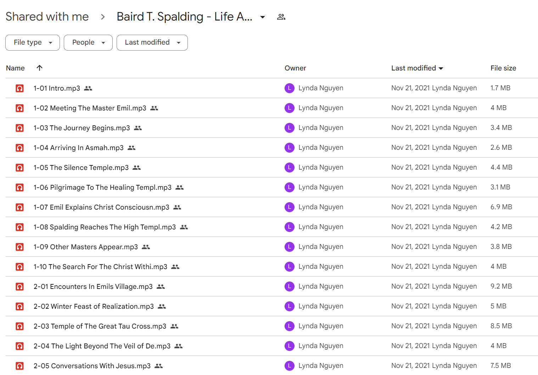Viewport: 538px width, 375px height.
Task: Open the Last modified filter chip
Action: tap(152, 42)
